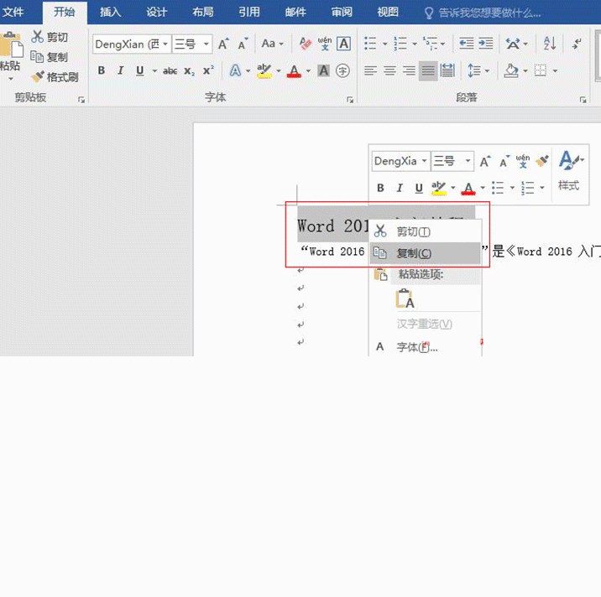601x597 pixels.
Task: Switch to the 文件 tab
Action: coord(13,12)
